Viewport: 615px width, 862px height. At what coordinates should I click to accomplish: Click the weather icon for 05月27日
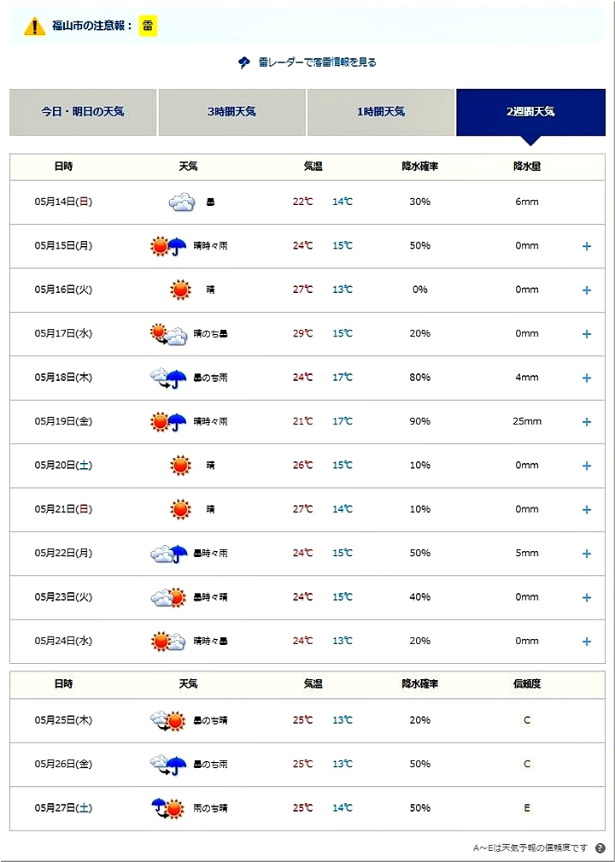click(168, 807)
